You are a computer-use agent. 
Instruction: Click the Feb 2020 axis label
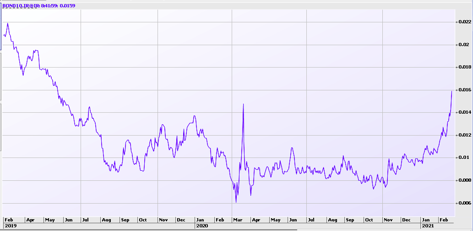tap(220, 220)
